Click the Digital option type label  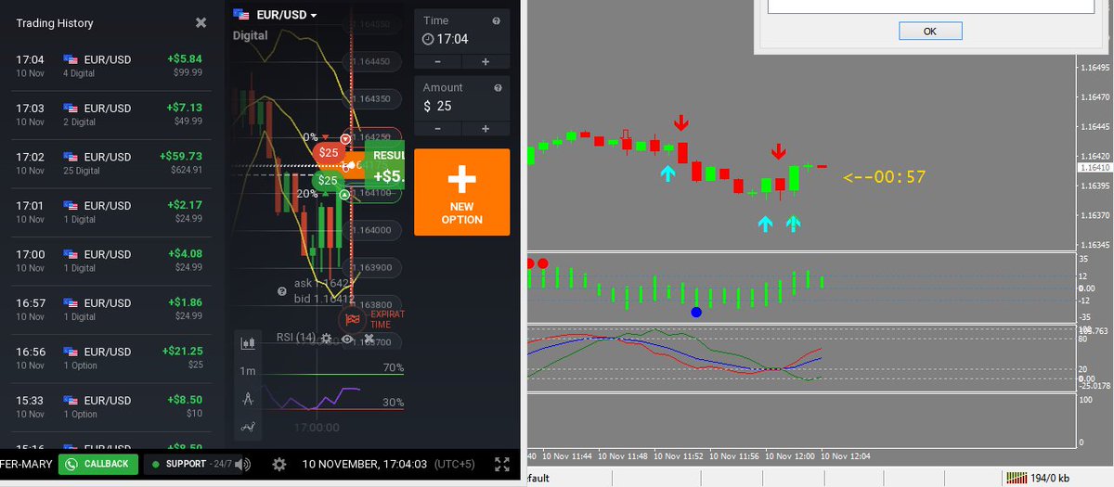pyautogui.click(x=251, y=36)
